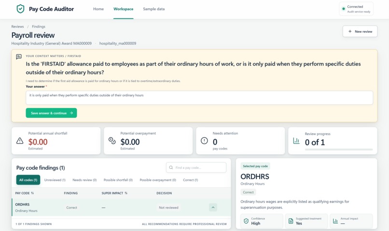The height and width of the screenshot is (231, 389).
Task: Click the Your answer text field
Action: (x=199, y=97)
